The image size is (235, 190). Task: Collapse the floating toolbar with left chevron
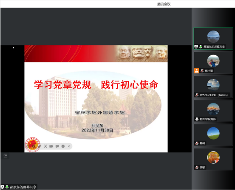click(69, 146)
